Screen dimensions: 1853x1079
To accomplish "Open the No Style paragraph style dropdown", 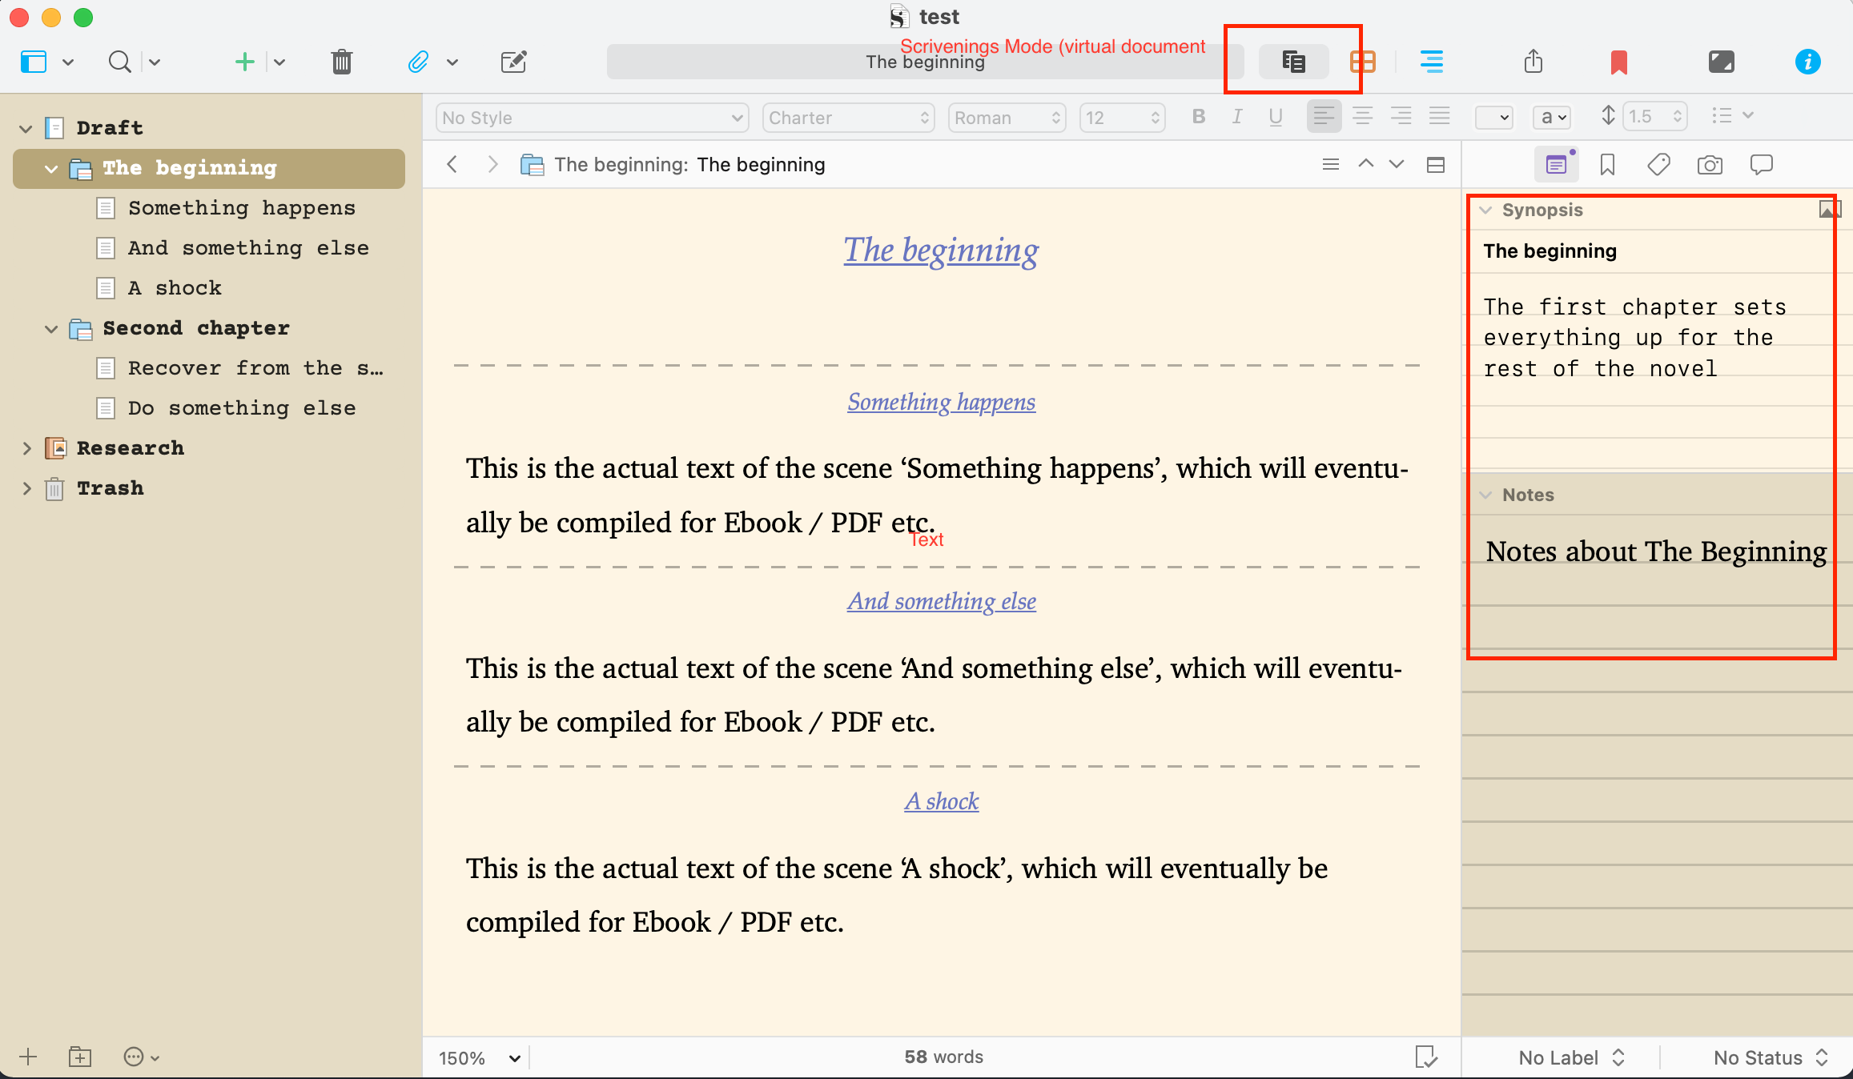I will pos(592,118).
